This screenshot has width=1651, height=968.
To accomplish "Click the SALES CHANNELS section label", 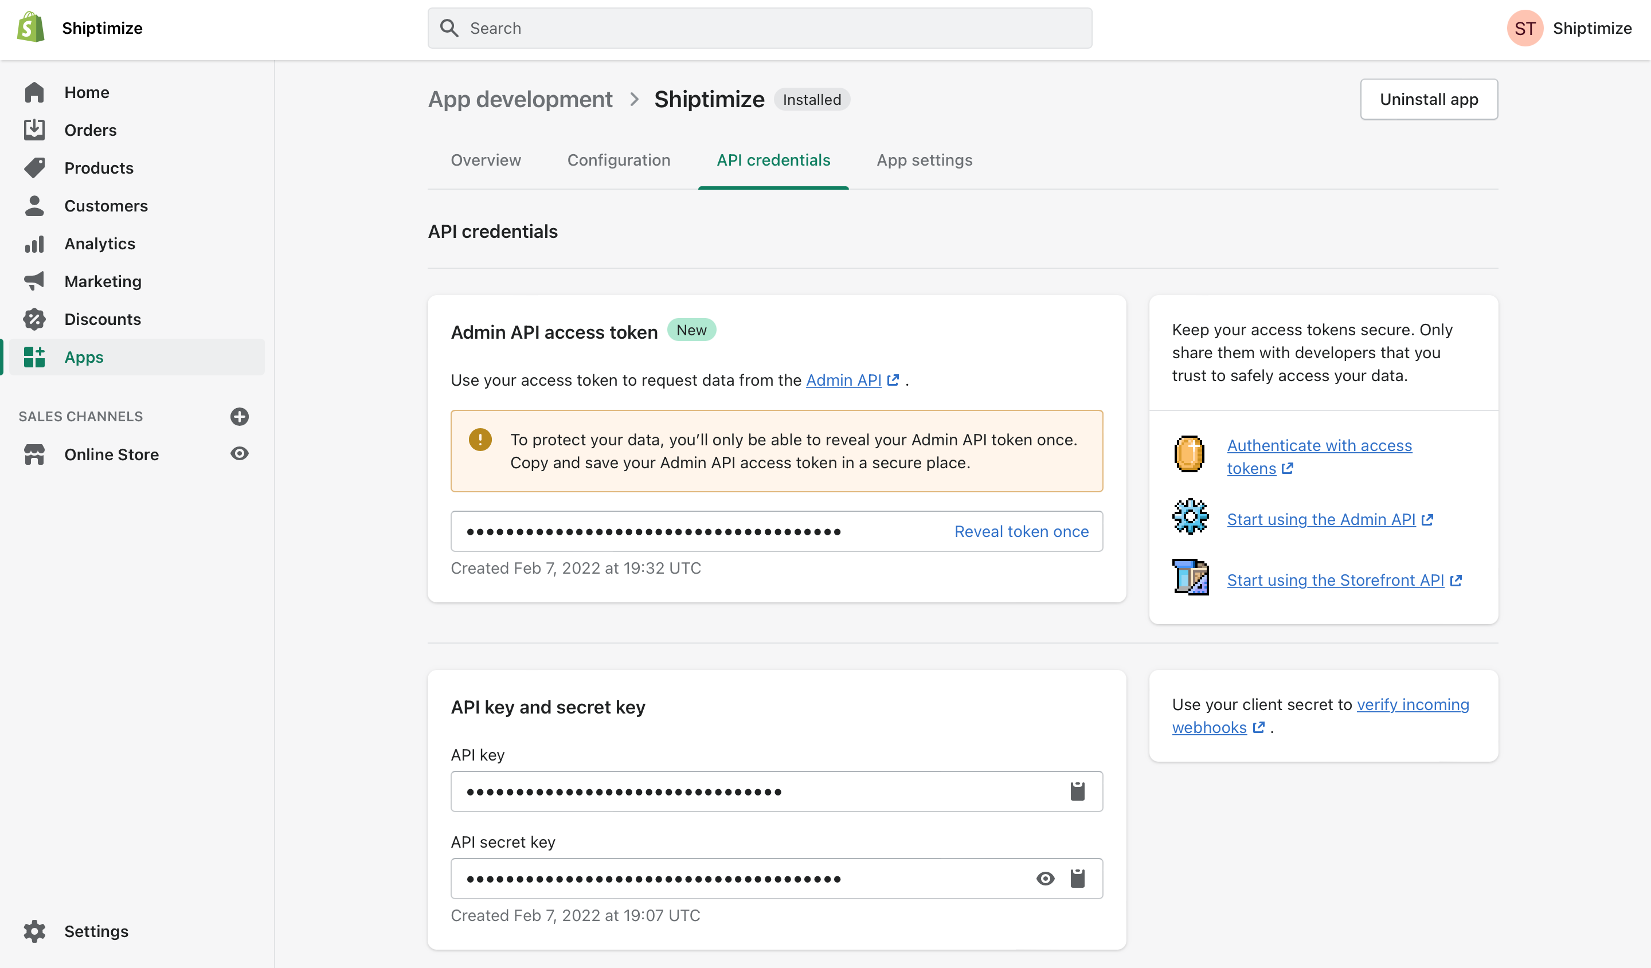I will 81,417.
